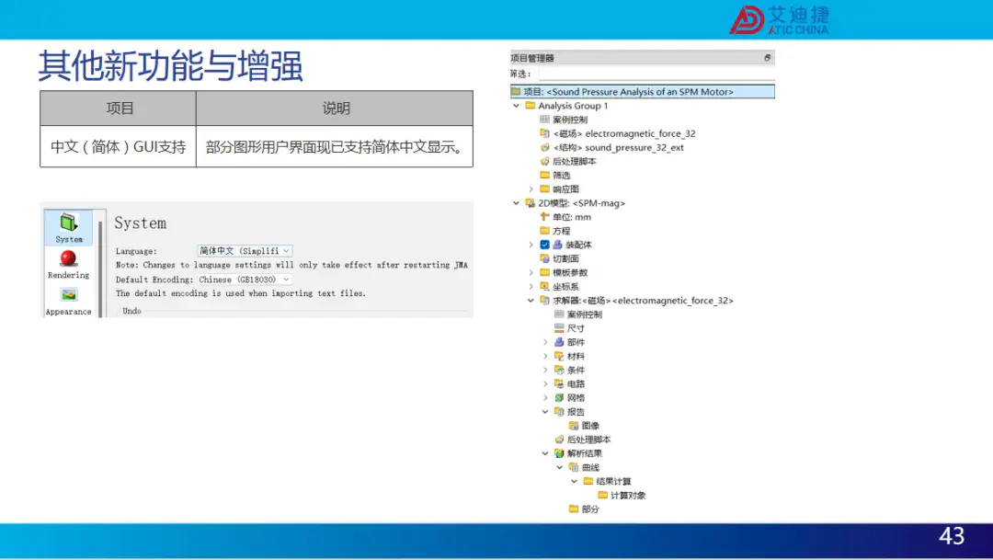
Task: Select the project root Sound Pressure Analysis row
Action: (x=642, y=92)
